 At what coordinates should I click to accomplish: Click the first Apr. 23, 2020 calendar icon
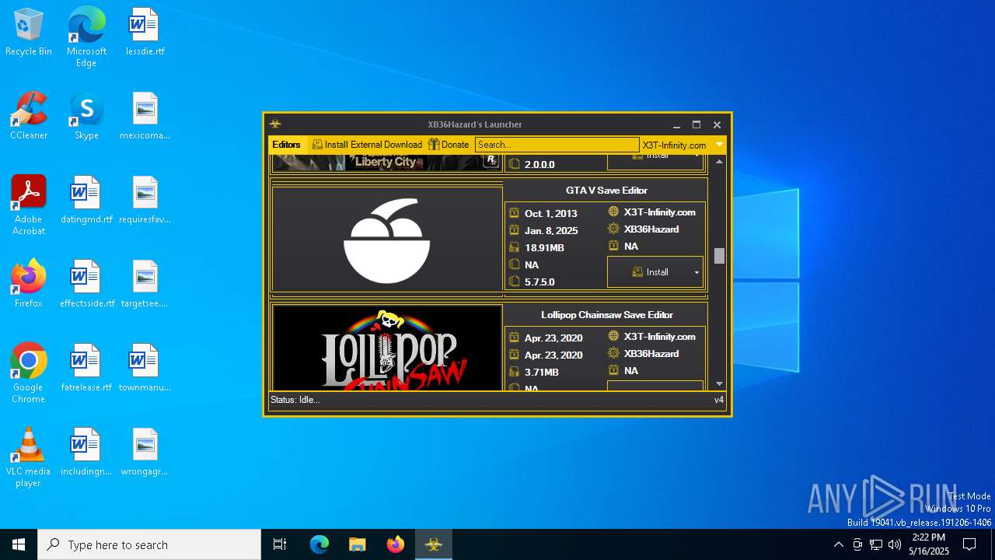coord(514,338)
